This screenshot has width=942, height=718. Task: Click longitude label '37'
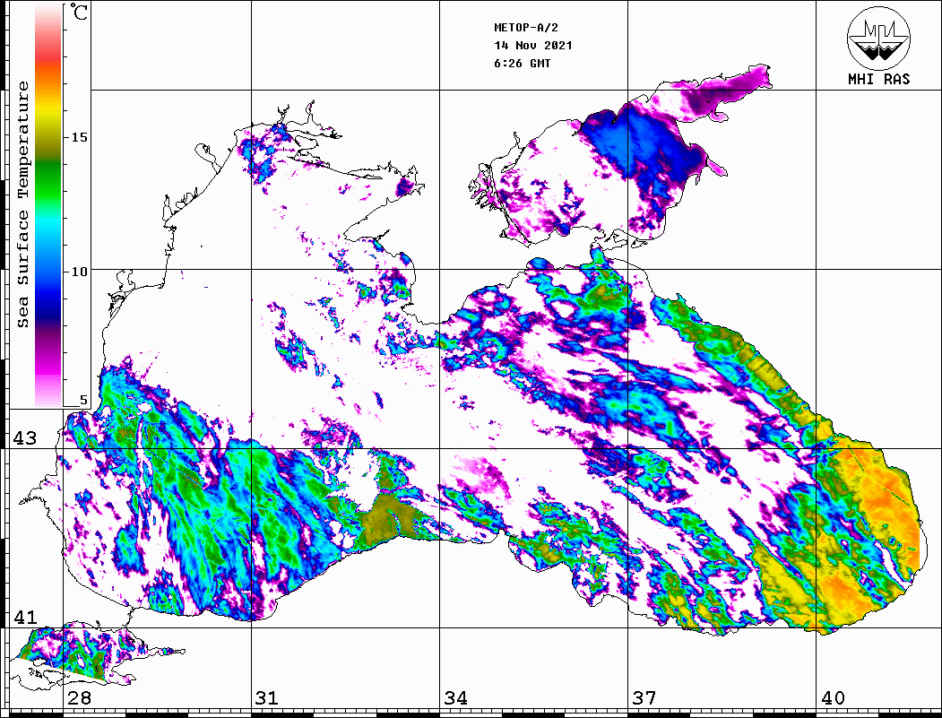coord(644,697)
